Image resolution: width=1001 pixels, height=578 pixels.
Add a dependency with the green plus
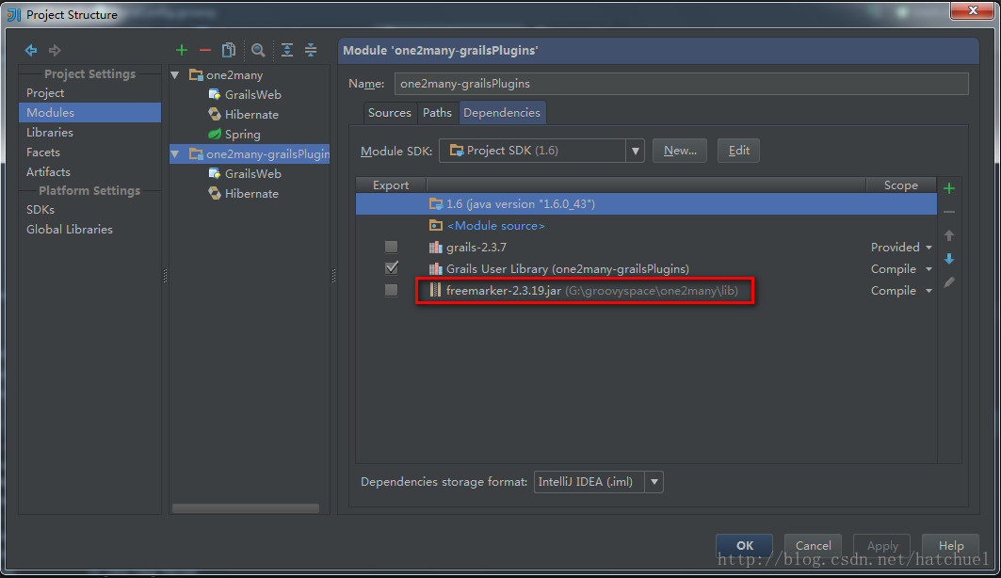pyautogui.click(x=949, y=188)
